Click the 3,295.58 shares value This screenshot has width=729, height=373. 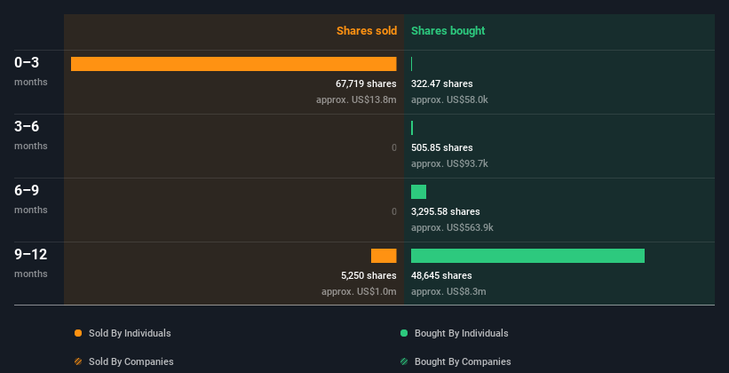[446, 211]
